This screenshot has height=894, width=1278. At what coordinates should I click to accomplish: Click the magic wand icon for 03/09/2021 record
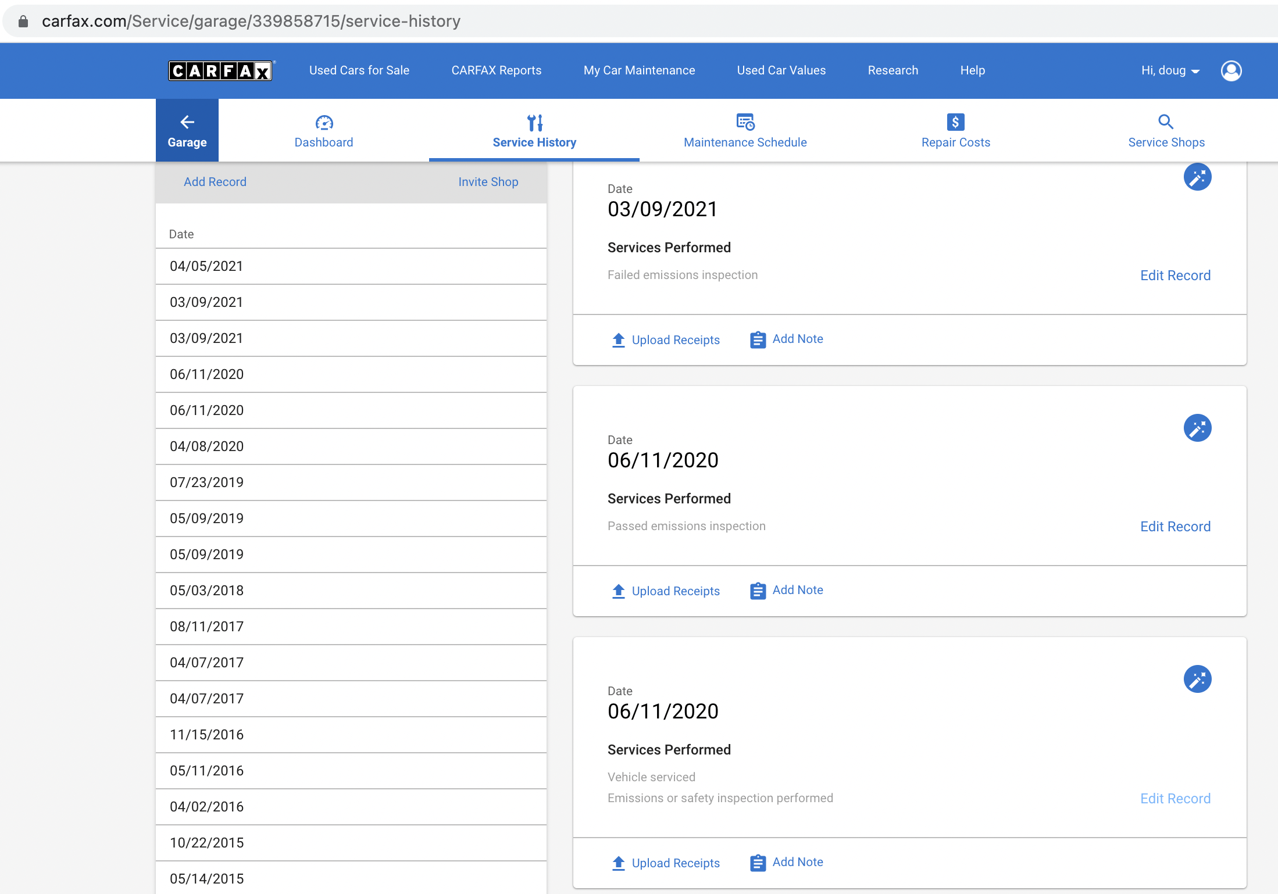pos(1198,177)
